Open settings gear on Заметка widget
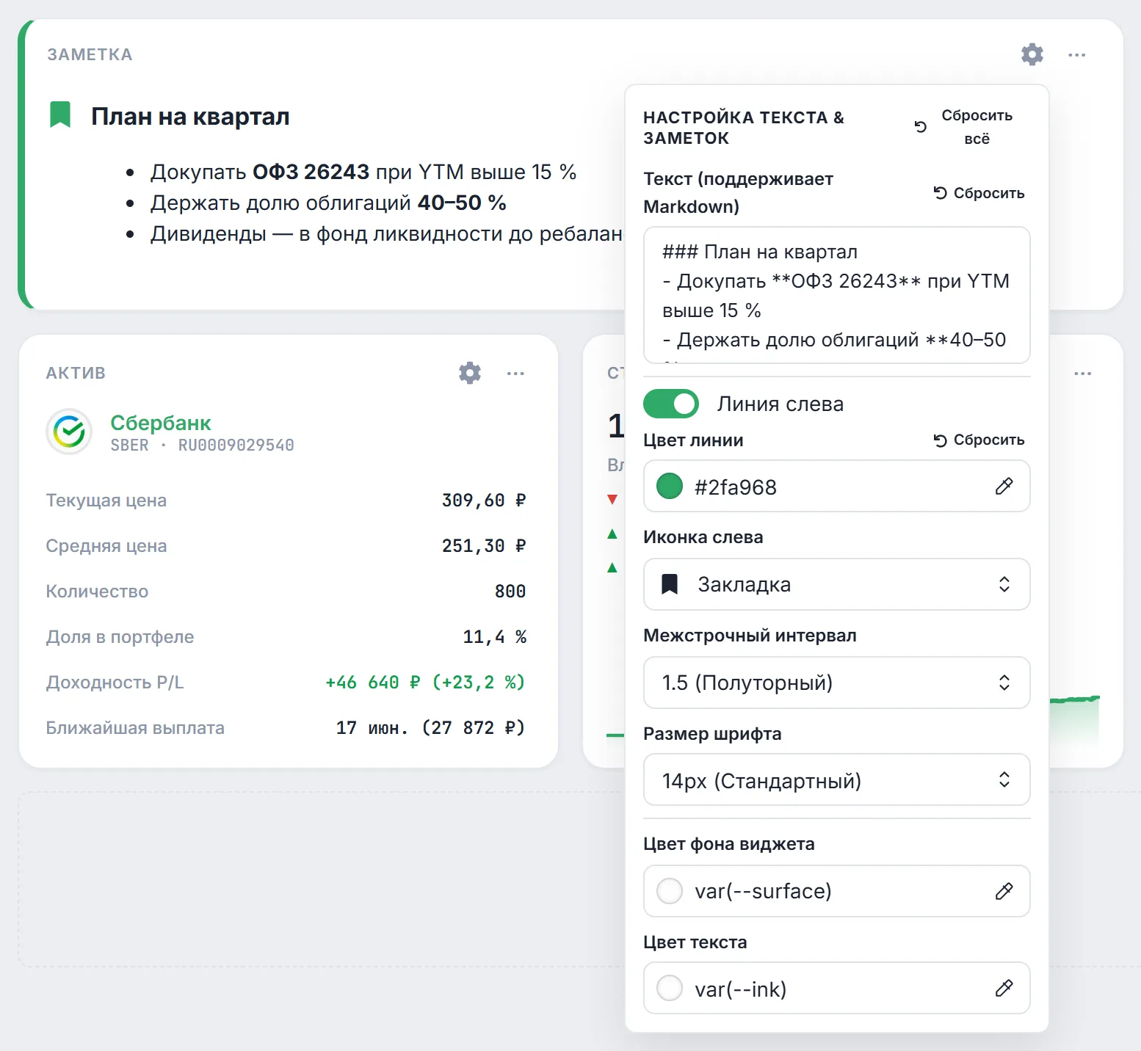This screenshot has height=1051, width=1141. (1032, 54)
